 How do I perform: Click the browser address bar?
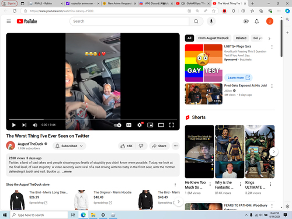click(x=105, y=11)
